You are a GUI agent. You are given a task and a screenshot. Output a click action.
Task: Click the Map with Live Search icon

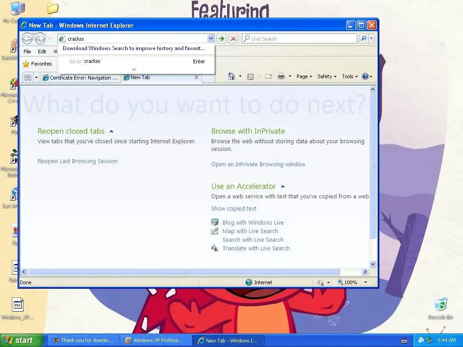point(215,231)
